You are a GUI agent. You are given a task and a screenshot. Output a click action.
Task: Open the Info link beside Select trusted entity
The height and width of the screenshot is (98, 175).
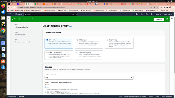point(70,26)
